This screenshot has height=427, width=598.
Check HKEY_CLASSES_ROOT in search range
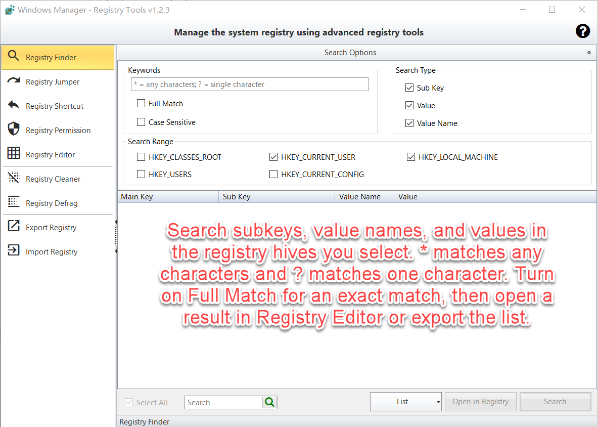[141, 157]
